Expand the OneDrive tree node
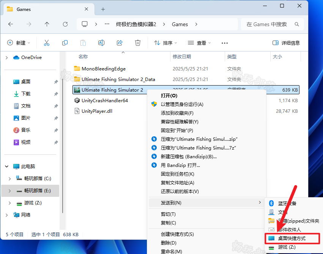Screen dimensions: 323x254 pos(6,58)
